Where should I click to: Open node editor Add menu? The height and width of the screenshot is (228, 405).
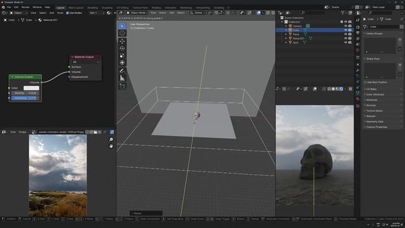pyautogui.click(x=52, y=13)
